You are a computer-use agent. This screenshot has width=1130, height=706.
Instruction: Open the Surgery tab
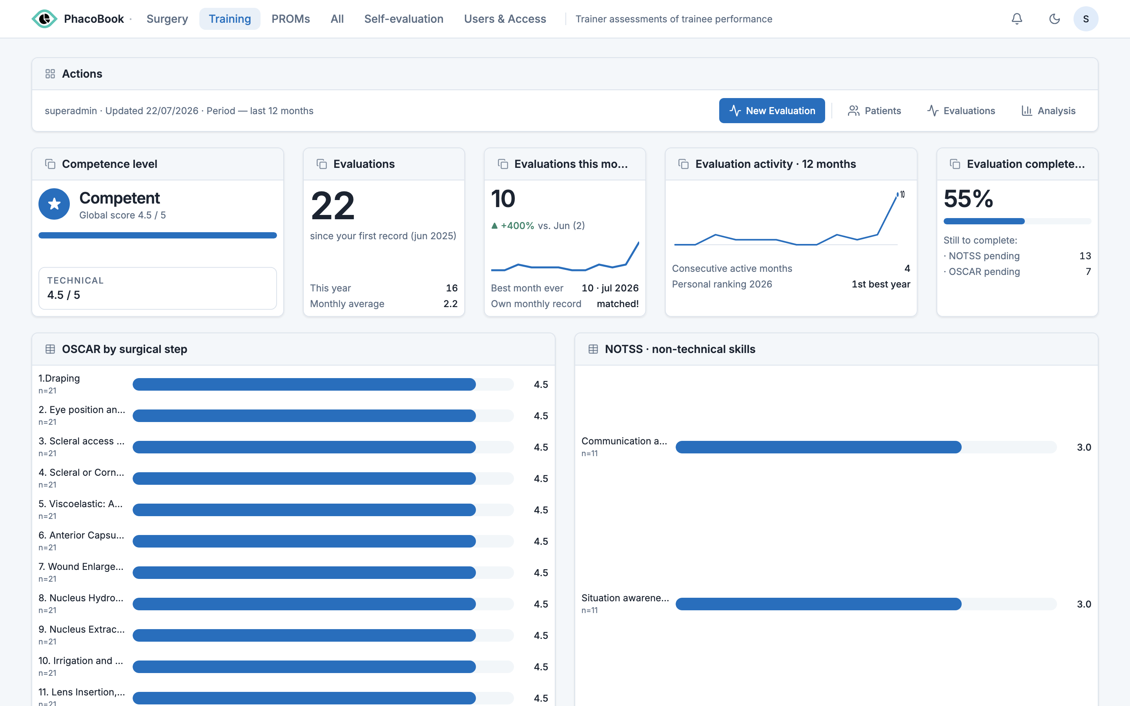coord(167,19)
